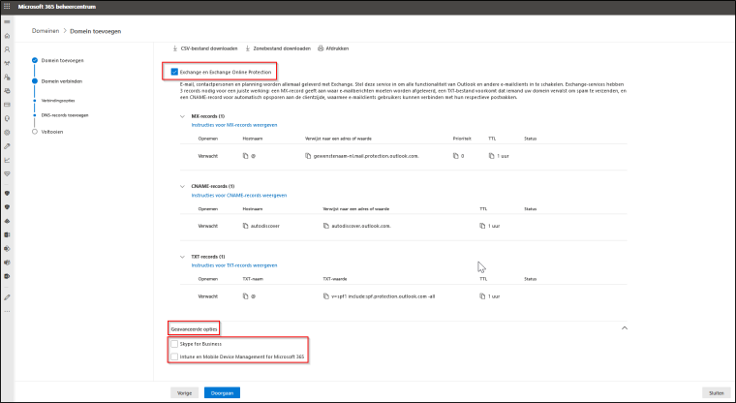
Task: Open the diamond-shaped admin center icon
Action: pyautogui.click(x=7, y=221)
